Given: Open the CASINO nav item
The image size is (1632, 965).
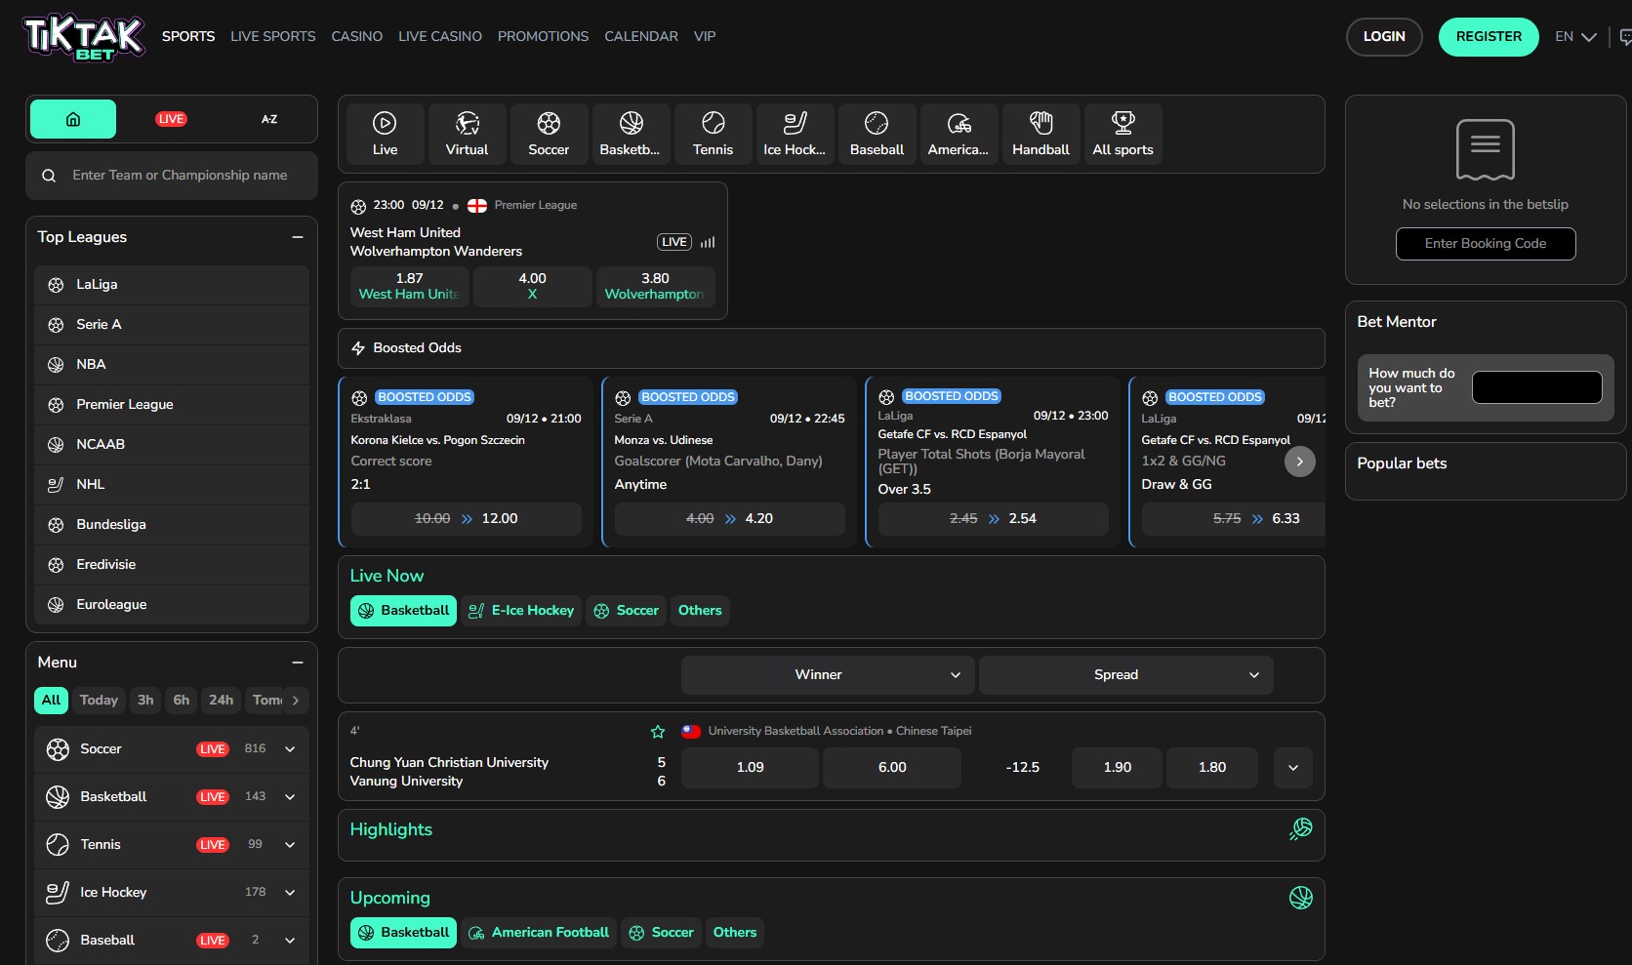Looking at the screenshot, I should (x=357, y=37).
